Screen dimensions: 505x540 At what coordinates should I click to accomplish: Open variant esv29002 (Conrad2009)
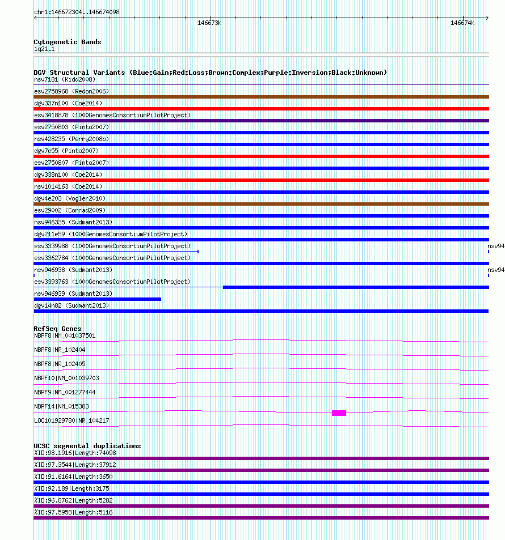pos(70,210)
